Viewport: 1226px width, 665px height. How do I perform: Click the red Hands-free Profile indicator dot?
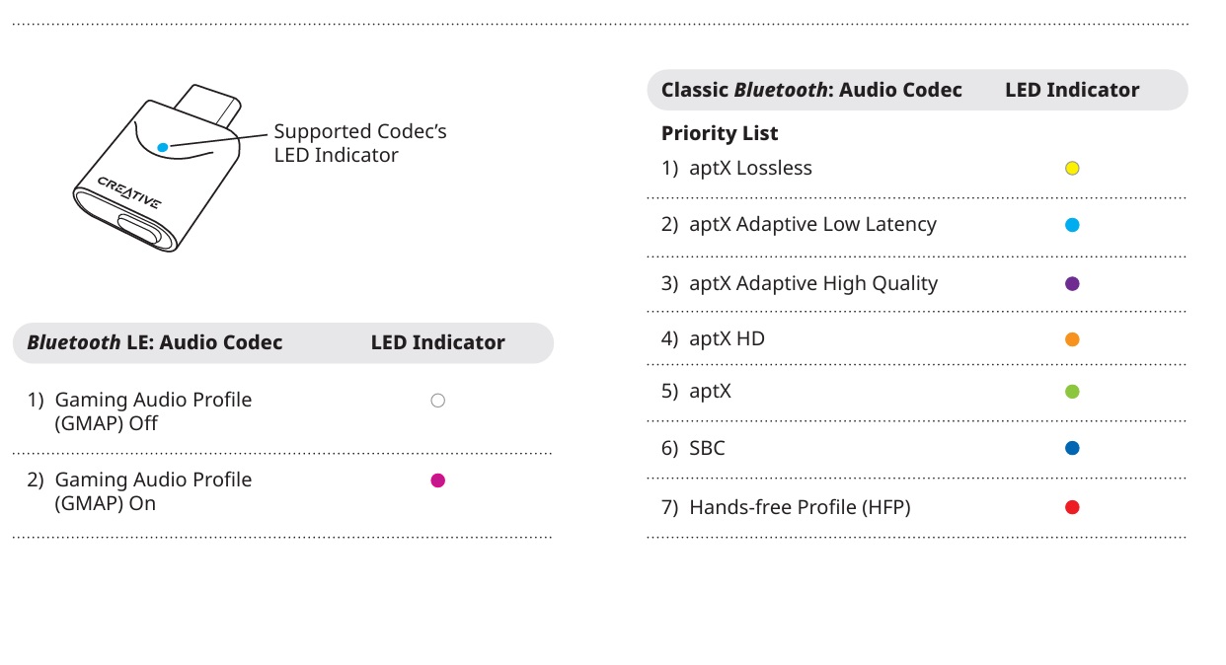tap(1072, 507)
